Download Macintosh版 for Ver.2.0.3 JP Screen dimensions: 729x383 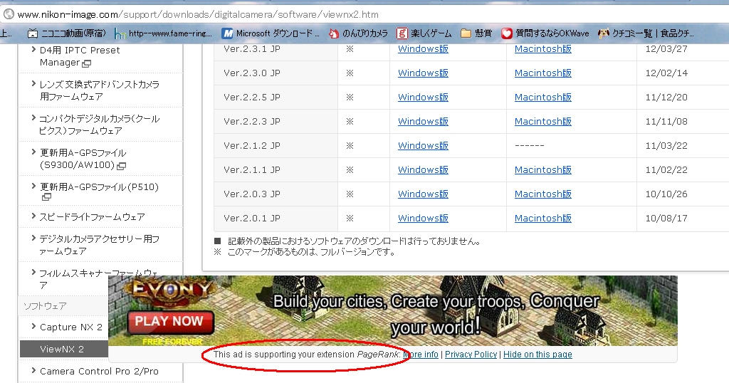coord(543,194)
